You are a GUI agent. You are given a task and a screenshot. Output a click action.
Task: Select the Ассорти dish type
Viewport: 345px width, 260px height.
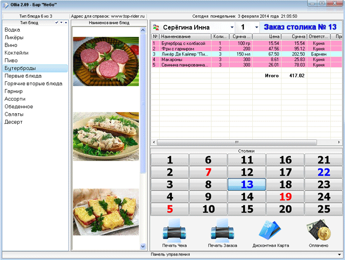click(x=35, y=99)
